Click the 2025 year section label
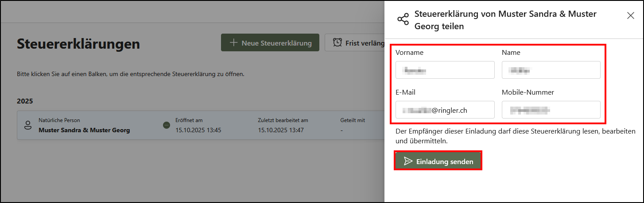 [25, 101]
